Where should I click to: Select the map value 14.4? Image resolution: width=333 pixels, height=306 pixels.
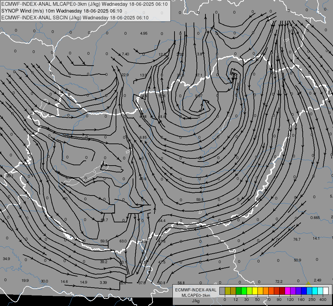143,96
